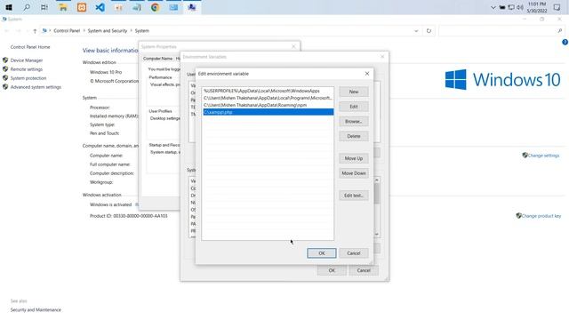This screenshot has height=320, width=569.
Task: Click the system variables list scrollbar
Action: coord(377,194)
